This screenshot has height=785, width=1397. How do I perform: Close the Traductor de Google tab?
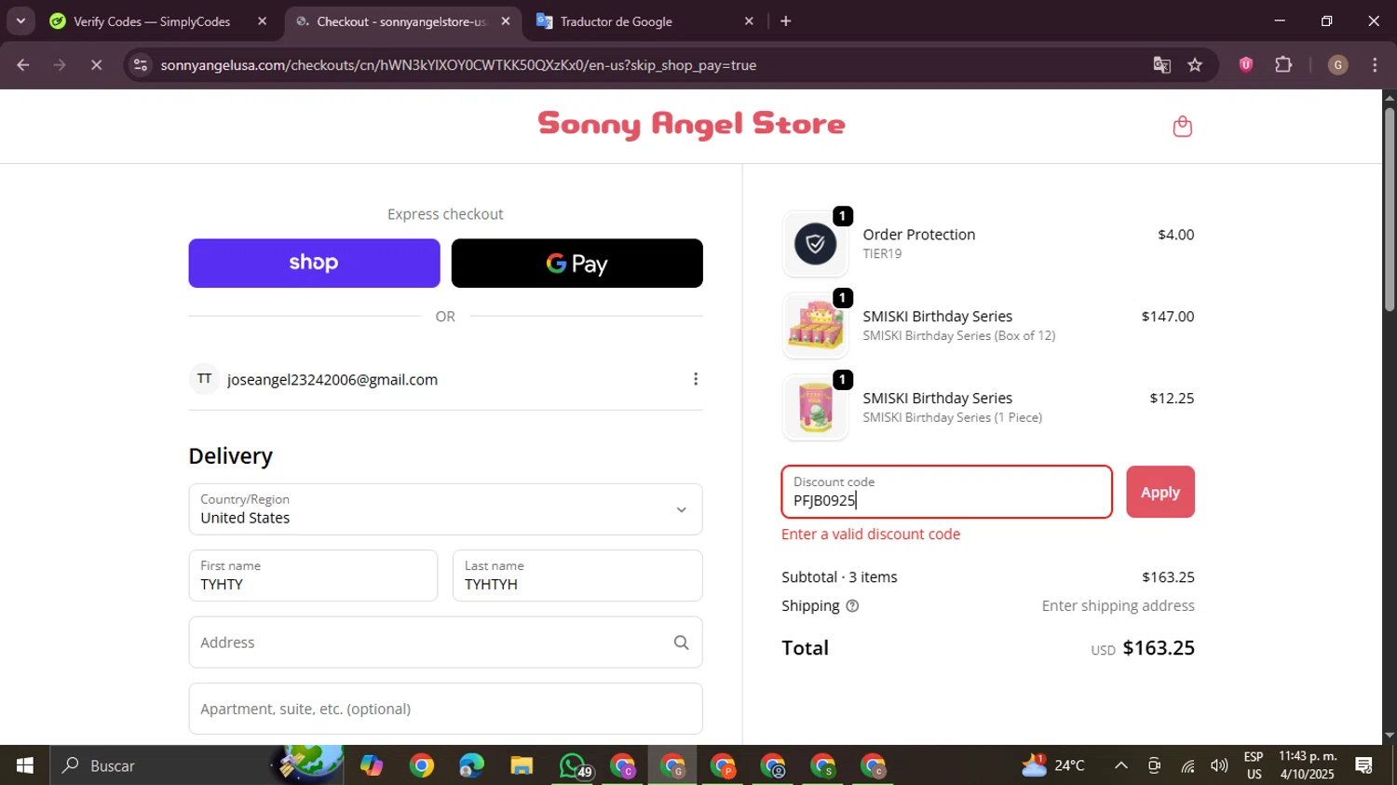749,20
